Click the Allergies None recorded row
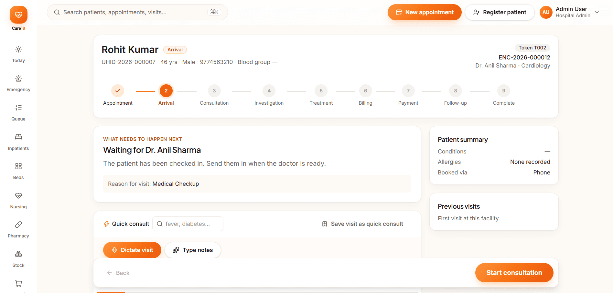613x293 pixels. [x=494, y=162]
